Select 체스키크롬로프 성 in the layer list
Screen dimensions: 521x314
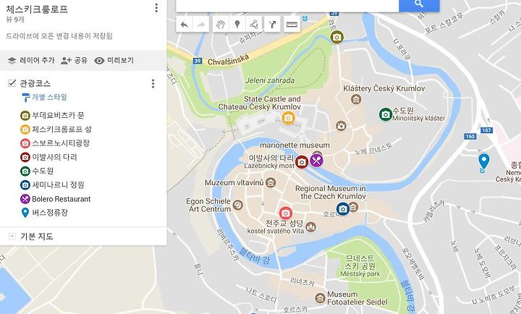[x=56, y=130]
